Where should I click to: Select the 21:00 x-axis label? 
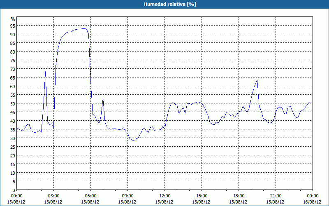[x=276, y=196]
